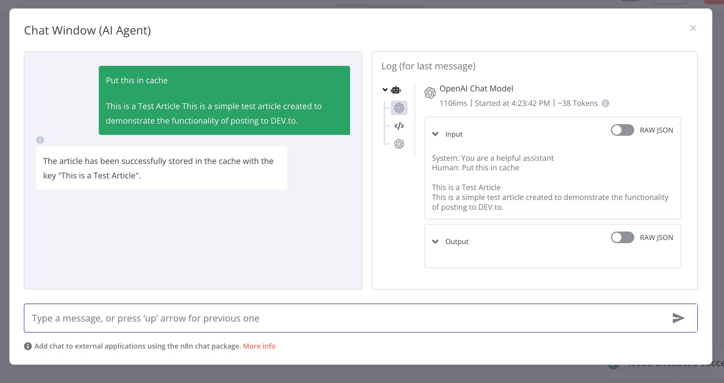Select the first OpenAI model run in log tree
This screenshot has width=724, height=383.
coord(399,108)
